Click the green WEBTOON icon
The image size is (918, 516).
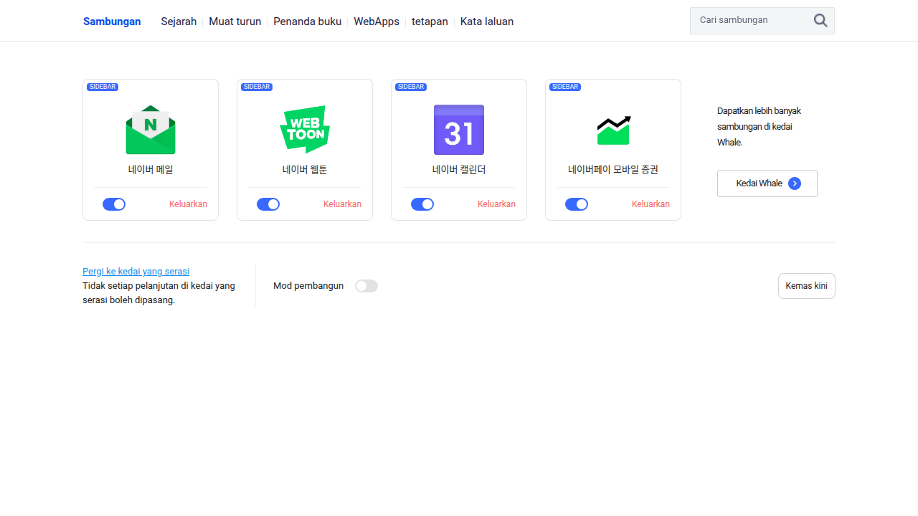(x=305, y=130)
